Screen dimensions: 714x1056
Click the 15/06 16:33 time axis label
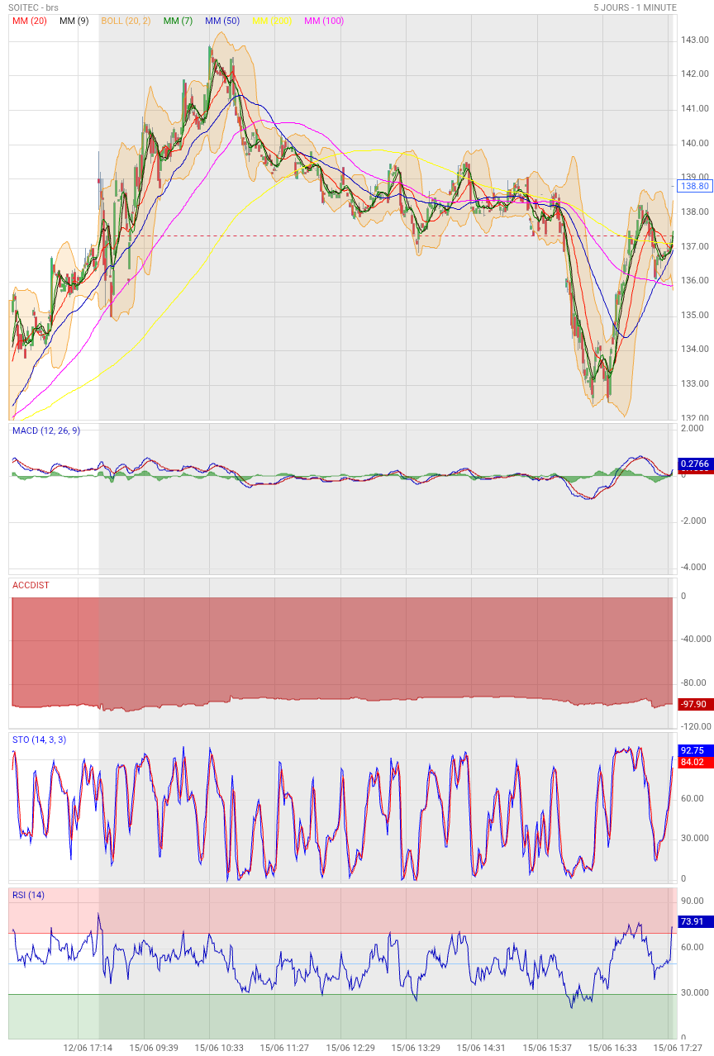click(x=612, y=1048)
